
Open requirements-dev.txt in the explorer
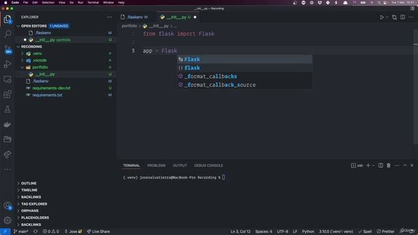[x=51, y=88]
